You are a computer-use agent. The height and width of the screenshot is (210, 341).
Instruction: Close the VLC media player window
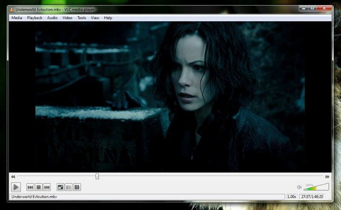coord(324,8)
